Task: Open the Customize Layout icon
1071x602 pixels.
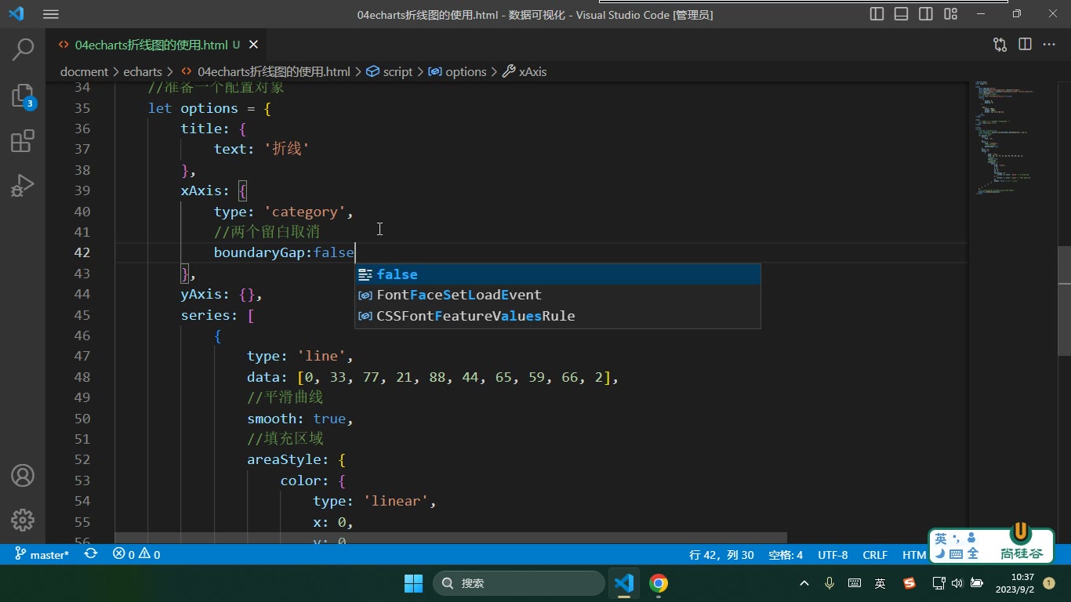Action: point(951,14)
